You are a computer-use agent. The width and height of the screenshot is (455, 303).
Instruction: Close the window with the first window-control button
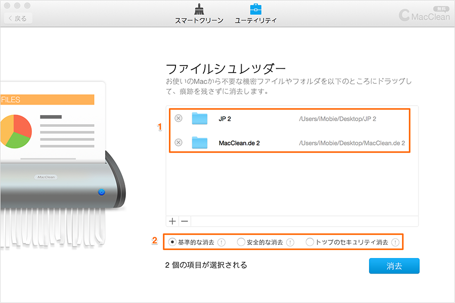7,6
